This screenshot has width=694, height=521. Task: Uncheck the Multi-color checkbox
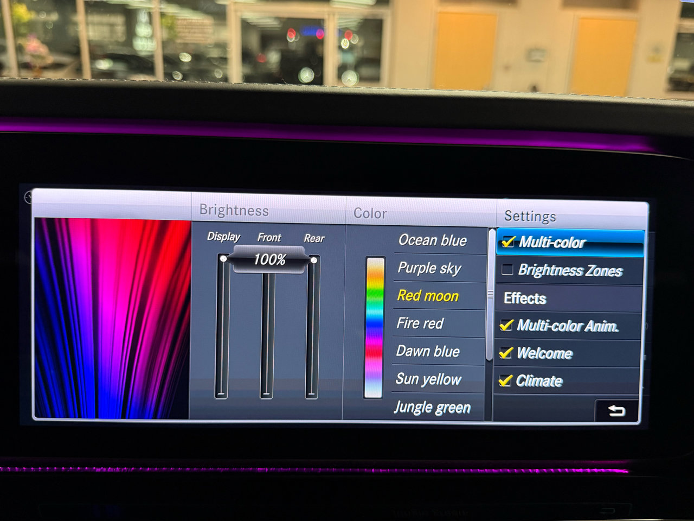click(x=509, y=242)
